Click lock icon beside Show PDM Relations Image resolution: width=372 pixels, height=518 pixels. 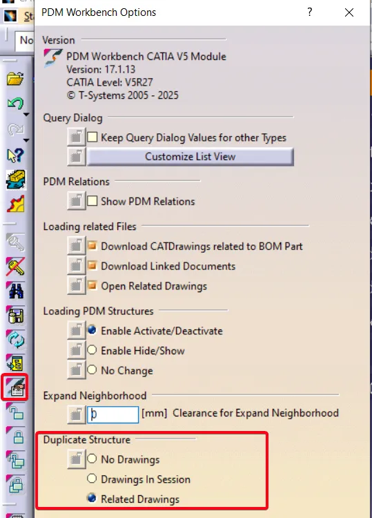click(x=76, y=201)
